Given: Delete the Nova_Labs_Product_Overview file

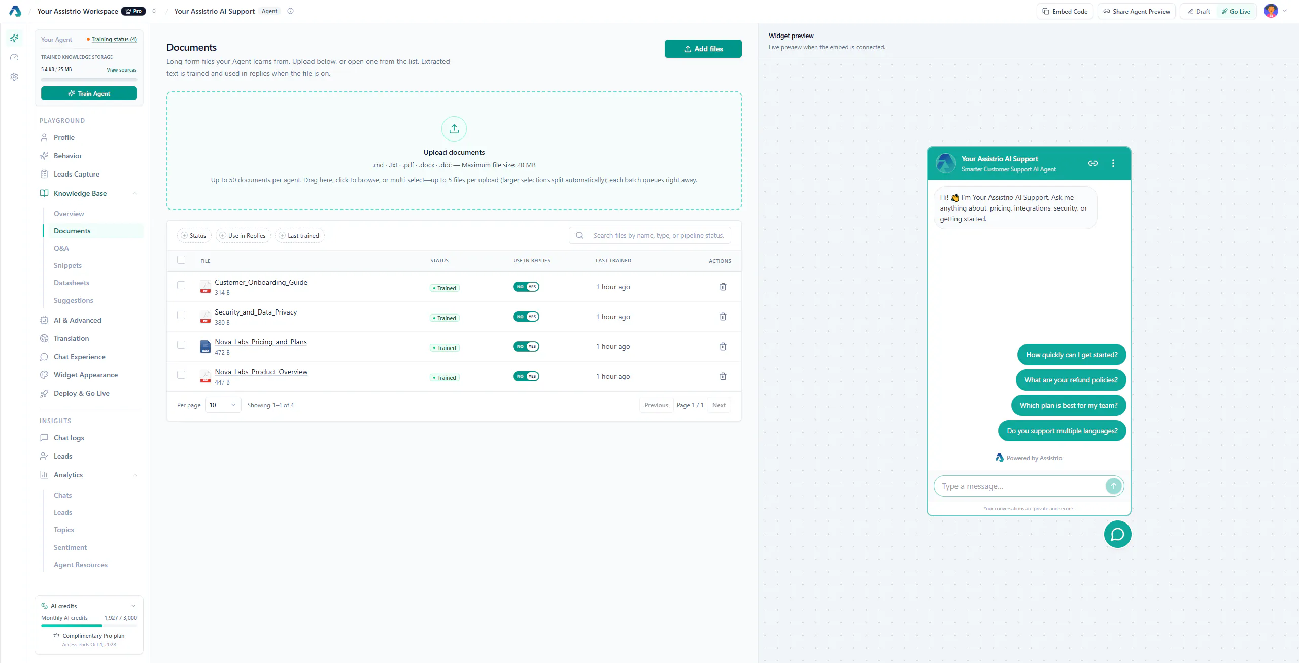Looking at the screenshot, I should coord(723,376).
